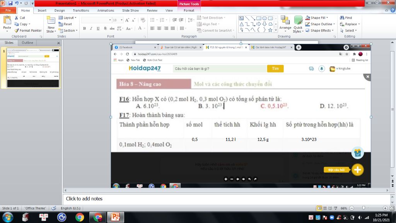The width and height of the screenshot is (396, 223).
Task: Switch to the Outline pane tab
Action: (x=27, y=43)
